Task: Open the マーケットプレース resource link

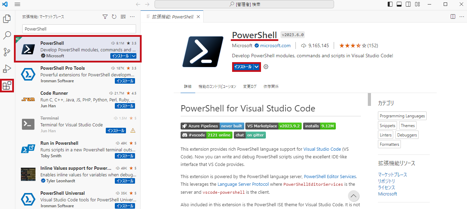Action: coord(393,175)
